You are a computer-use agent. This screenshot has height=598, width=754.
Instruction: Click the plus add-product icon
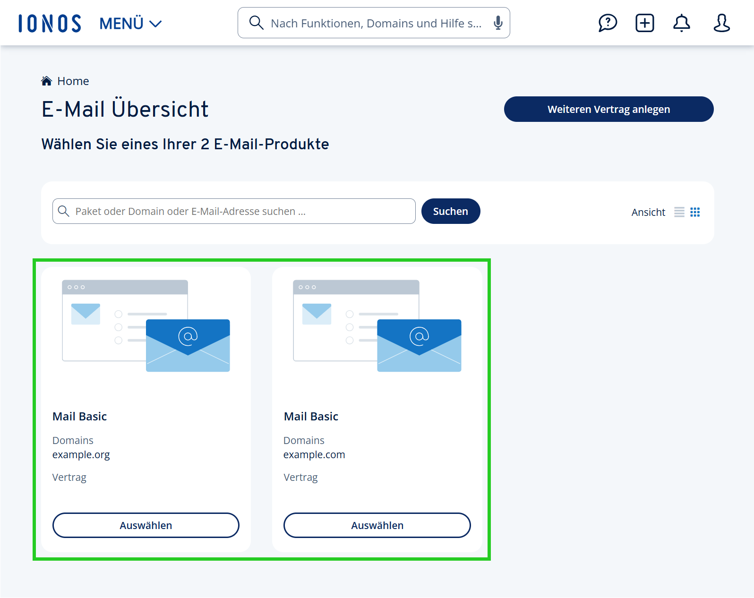pos(645,23)
